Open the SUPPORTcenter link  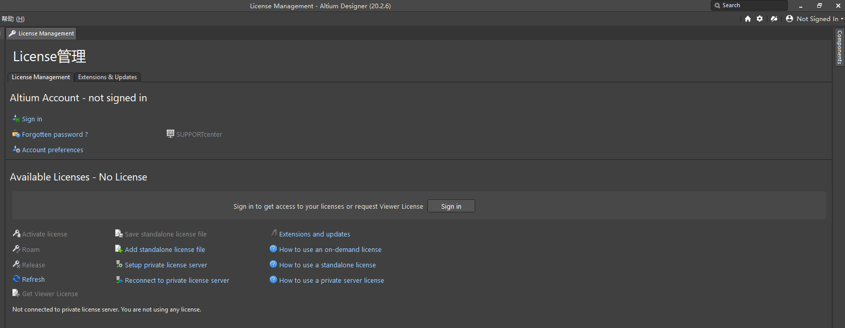(x=199, y=134)
